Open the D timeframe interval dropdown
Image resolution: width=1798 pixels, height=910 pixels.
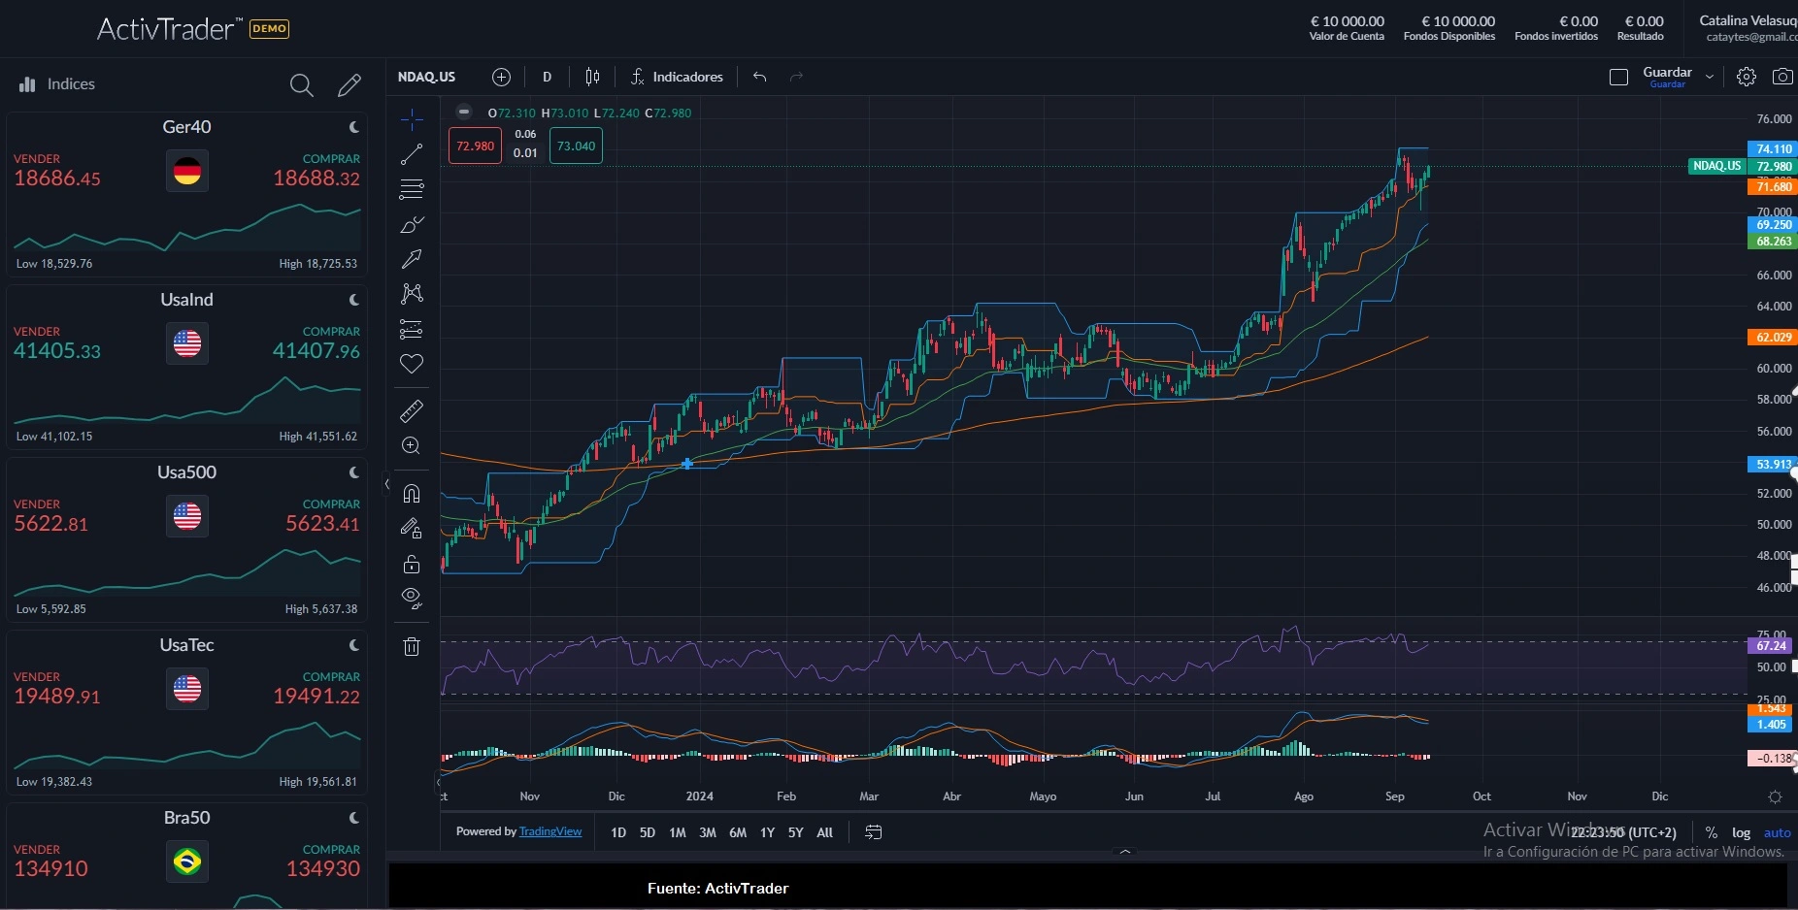pyautogui.click(x=547, y=77)
